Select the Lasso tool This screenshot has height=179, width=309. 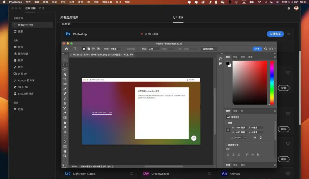click(65, 69)
